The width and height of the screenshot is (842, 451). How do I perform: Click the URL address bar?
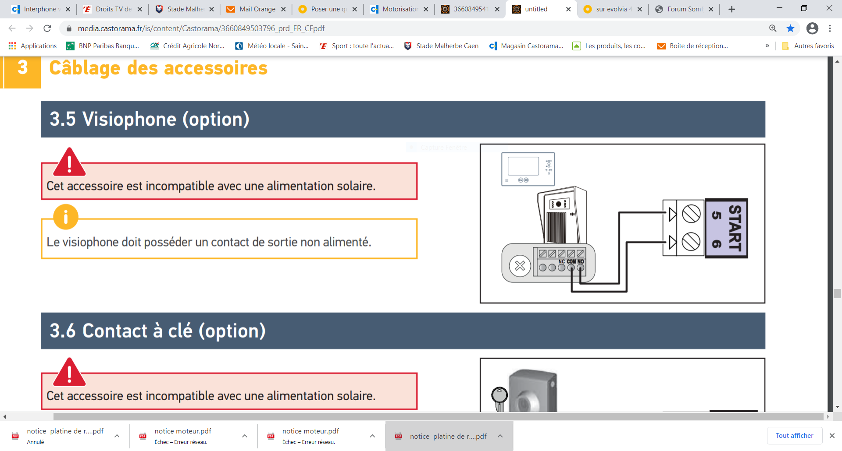pos(395,28)
